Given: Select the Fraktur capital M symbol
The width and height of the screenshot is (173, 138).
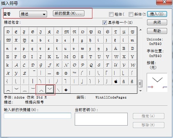Looking at the screenshot, I should pyautogui.click(x=66, y=32).
